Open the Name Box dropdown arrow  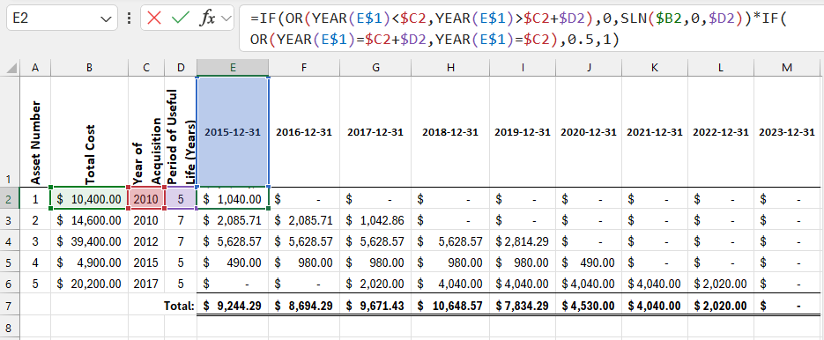coord(105,18)
